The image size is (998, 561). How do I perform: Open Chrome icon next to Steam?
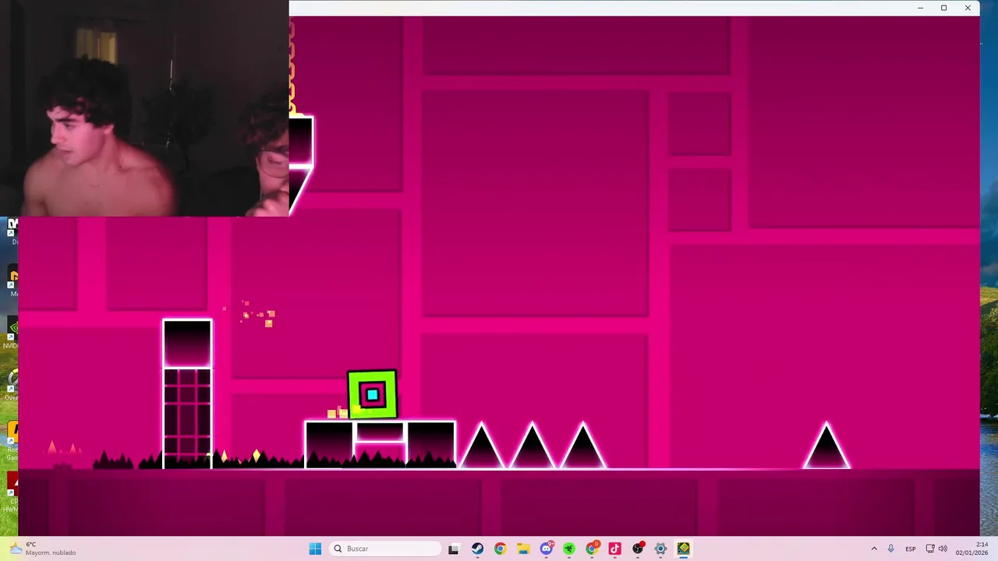click(x=500, y=549)
